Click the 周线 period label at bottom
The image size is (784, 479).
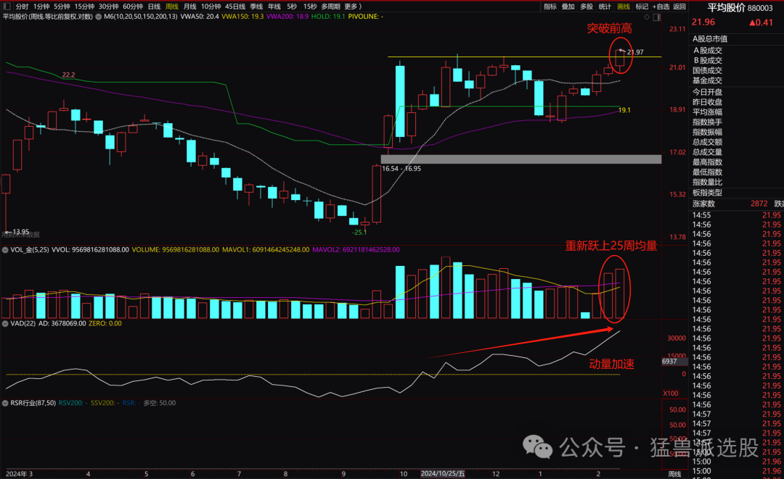674,474
